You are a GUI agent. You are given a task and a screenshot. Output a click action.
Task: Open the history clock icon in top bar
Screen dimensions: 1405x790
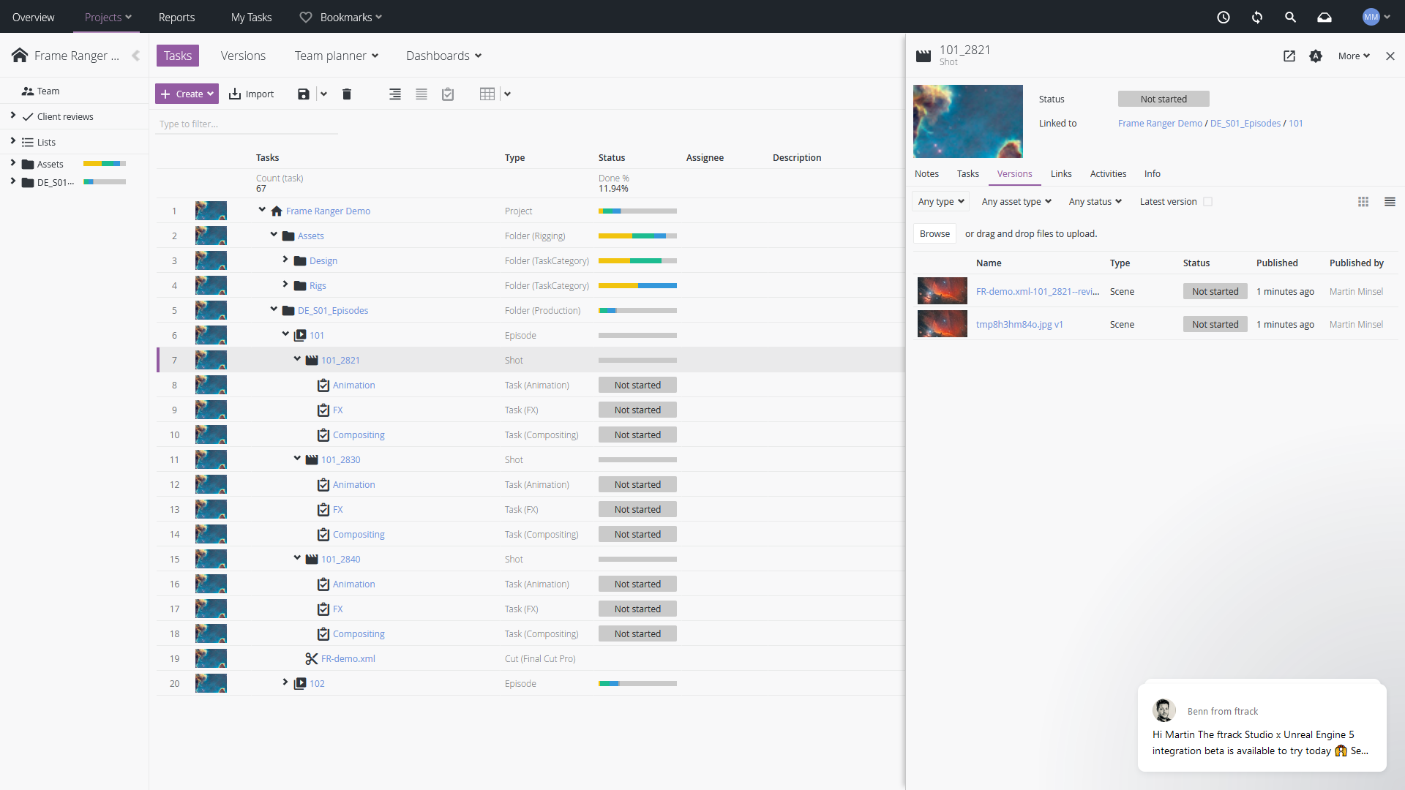pos(1224,17)
